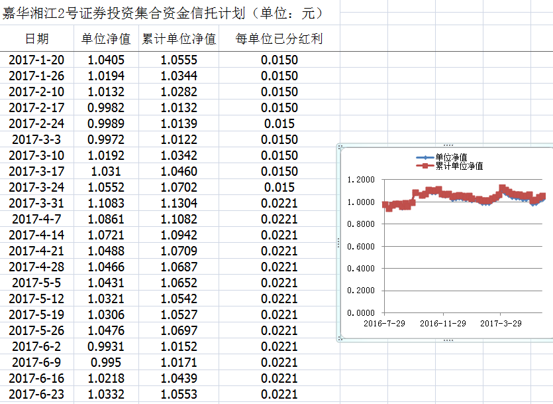
Task: Select the 日期 column header cell
Action: [x=36, y=39]
